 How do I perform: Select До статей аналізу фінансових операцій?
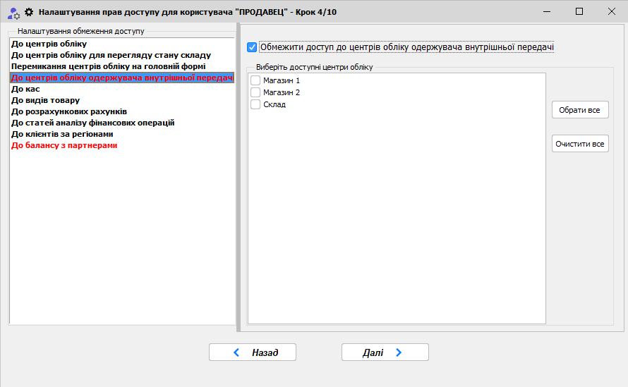92,123
